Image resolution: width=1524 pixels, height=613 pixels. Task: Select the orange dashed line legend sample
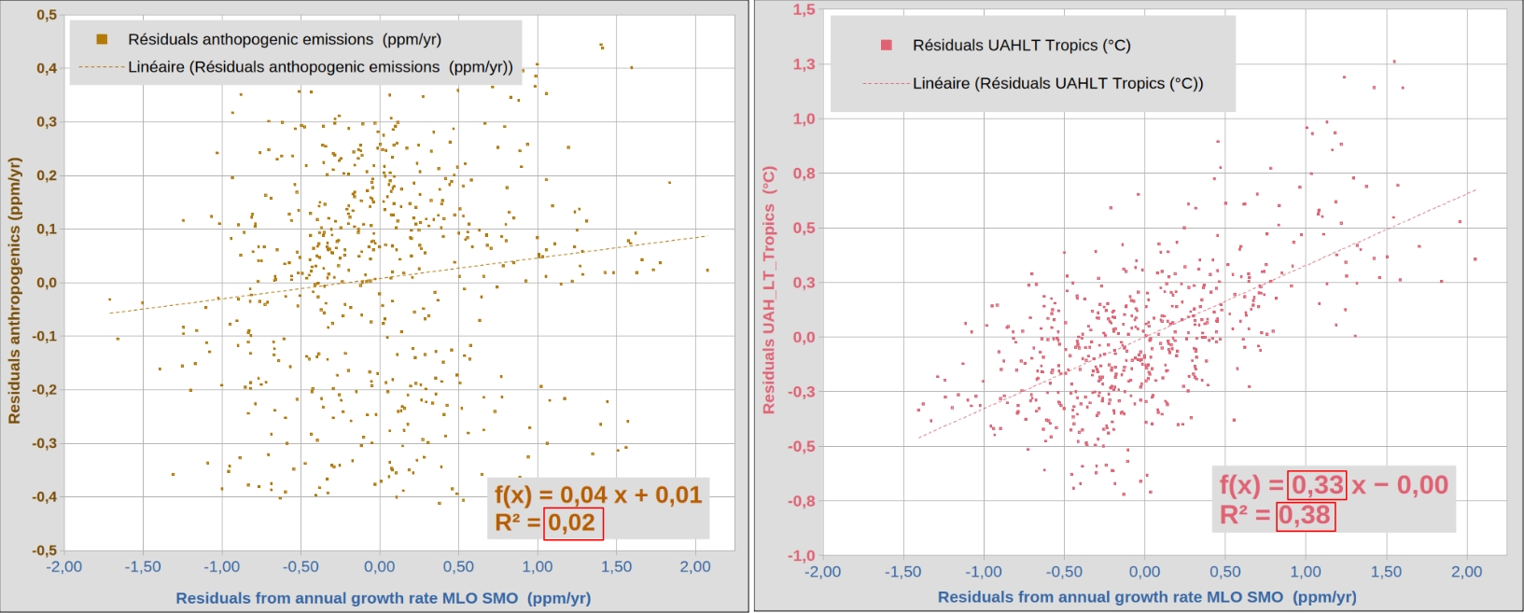click(101, 67)
